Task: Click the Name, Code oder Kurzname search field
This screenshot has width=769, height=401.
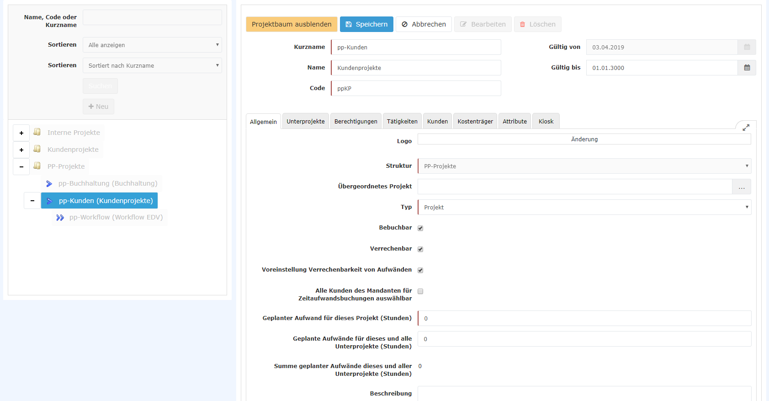Action: [152, 17]
